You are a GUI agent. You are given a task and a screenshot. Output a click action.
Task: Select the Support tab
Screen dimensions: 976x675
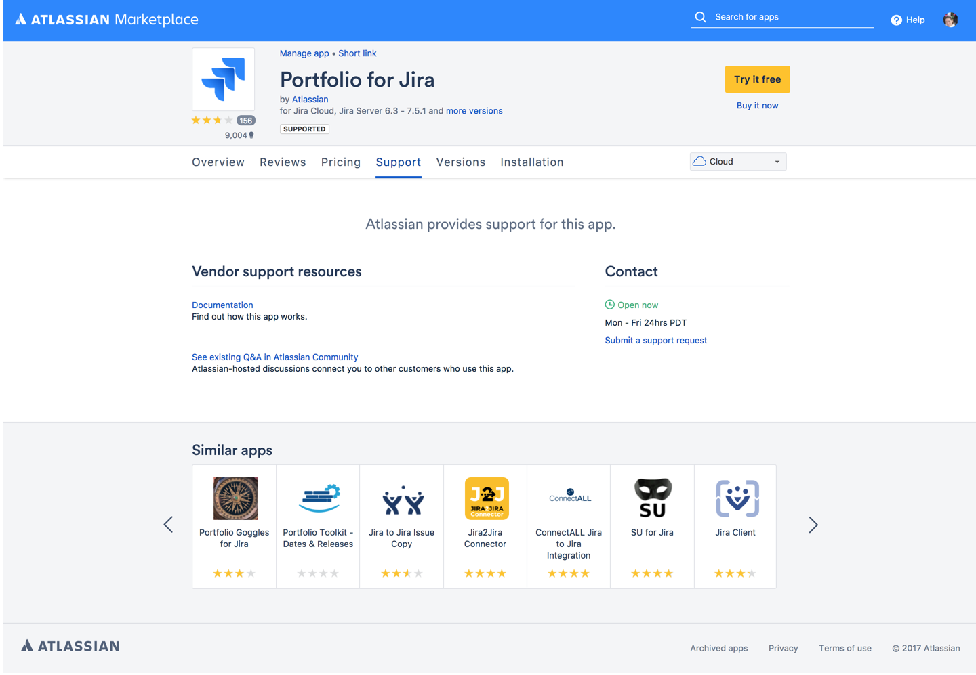point(399,162)
